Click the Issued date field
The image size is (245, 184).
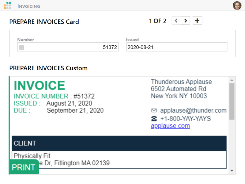point(176,47)
